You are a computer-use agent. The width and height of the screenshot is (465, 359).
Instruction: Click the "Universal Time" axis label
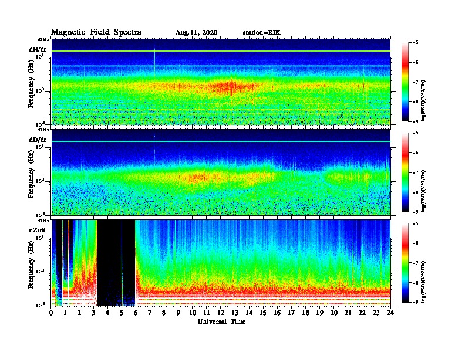pos(221,321)
